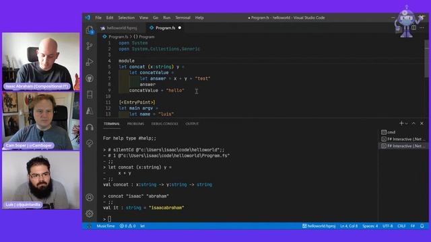Click the [<EntryPoint>] attribute line
This screenshot has height=242, width=431.
click(x=137, y=102)
